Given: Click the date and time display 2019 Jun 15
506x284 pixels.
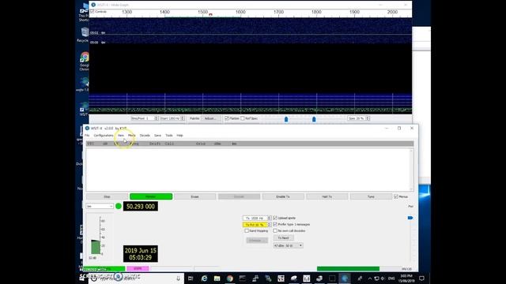Looking at the screenshot, I should pyautogui.click(x=141, y=254).
